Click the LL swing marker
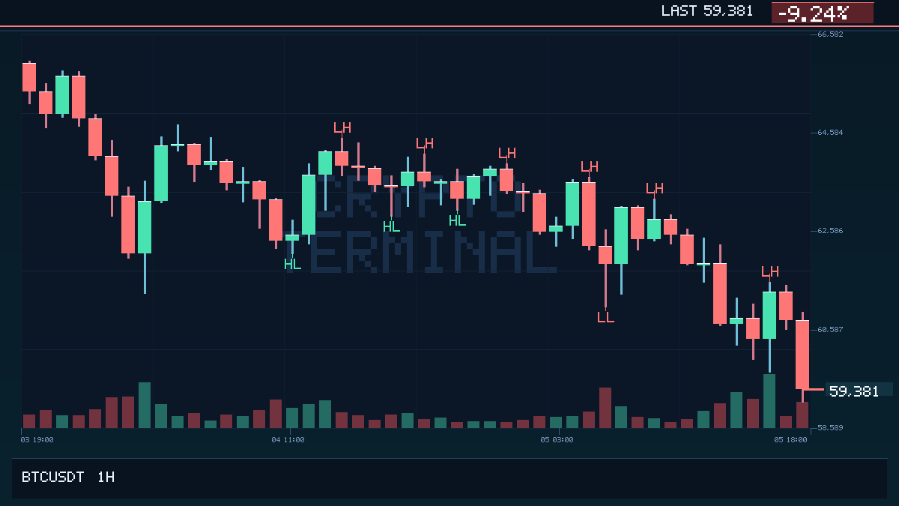Viewport: 899px width, 506px height. pos(605,317)
